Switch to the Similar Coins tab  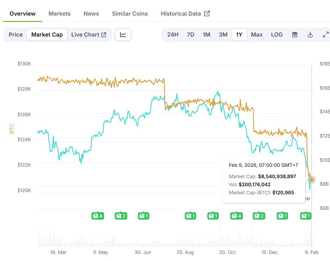point(130,13)
